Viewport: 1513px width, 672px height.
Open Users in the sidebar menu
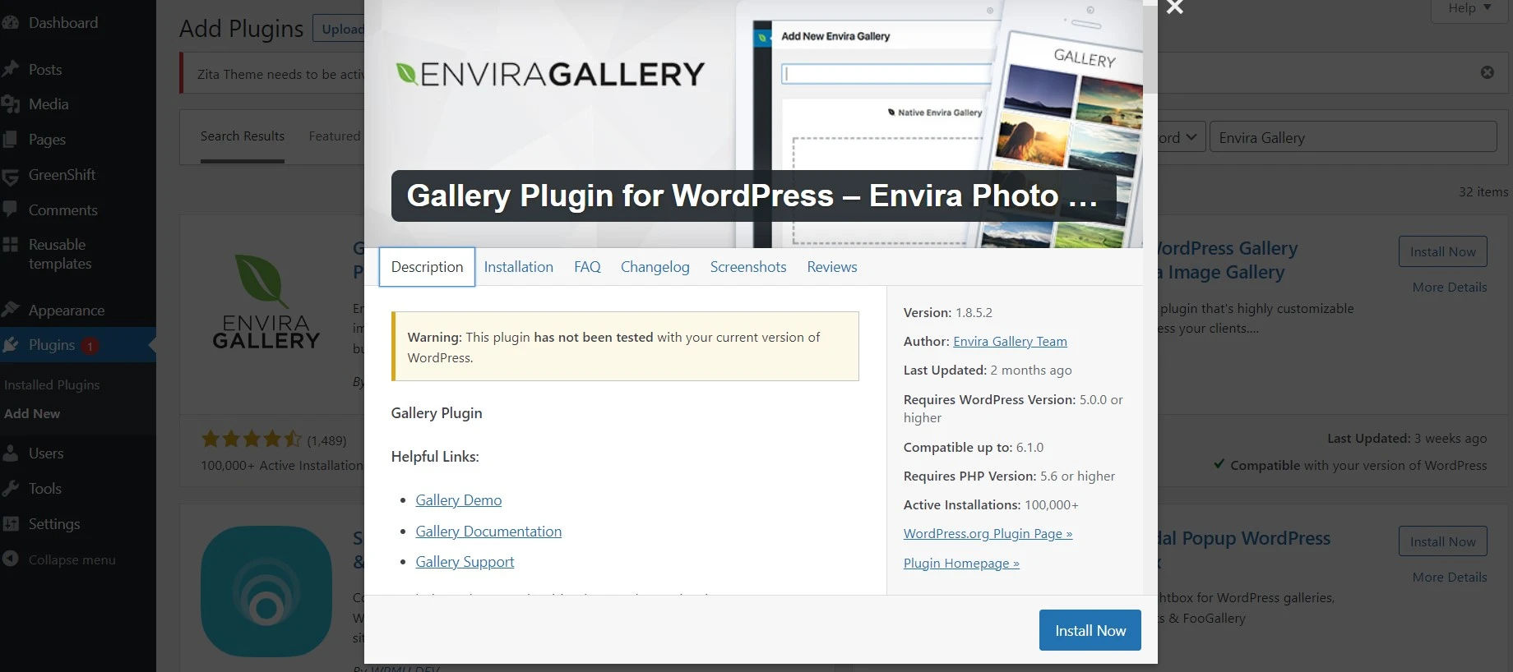click(x=46, y=453)
